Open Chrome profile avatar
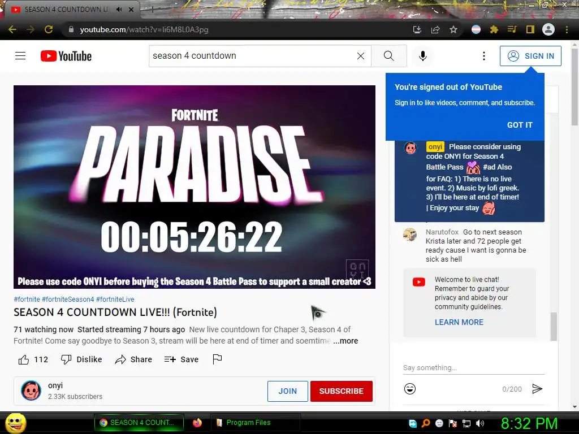 (548, 29)
